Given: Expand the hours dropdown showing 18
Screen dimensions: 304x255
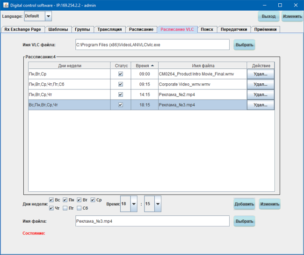Looking at the screenshot, I should [x=134, y=204].
